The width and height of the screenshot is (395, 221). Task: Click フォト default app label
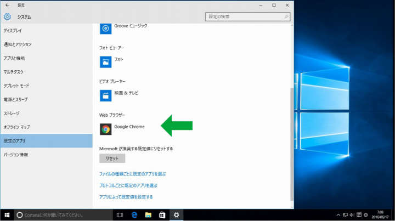click(x=119, y=59)
